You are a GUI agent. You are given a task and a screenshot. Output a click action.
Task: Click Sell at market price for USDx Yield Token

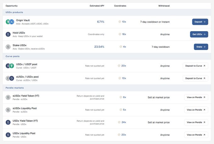[x=159, y=122]
